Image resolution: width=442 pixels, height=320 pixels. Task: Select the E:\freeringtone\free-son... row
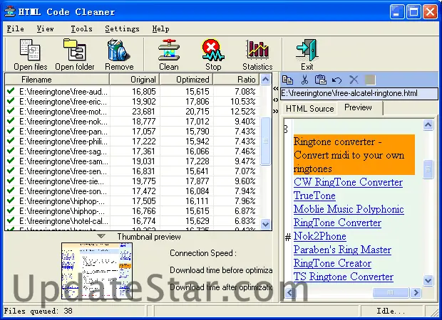pyautogui.click(x=132, y=191)
